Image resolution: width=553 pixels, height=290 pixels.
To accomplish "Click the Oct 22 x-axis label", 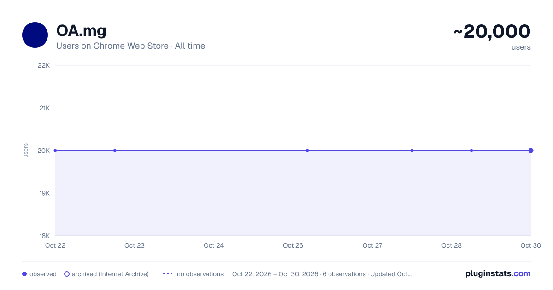I will pos(55,245).
